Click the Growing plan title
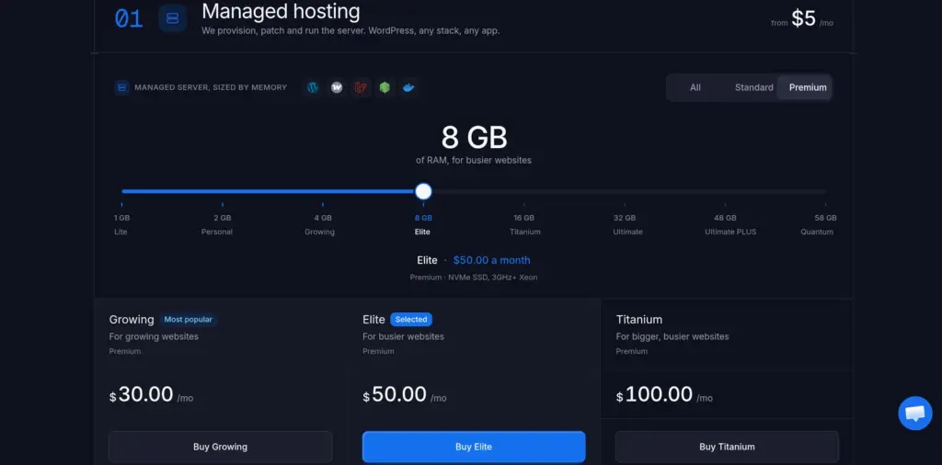Viewport: 942px width, 465px height. click(x=132, y=319)
